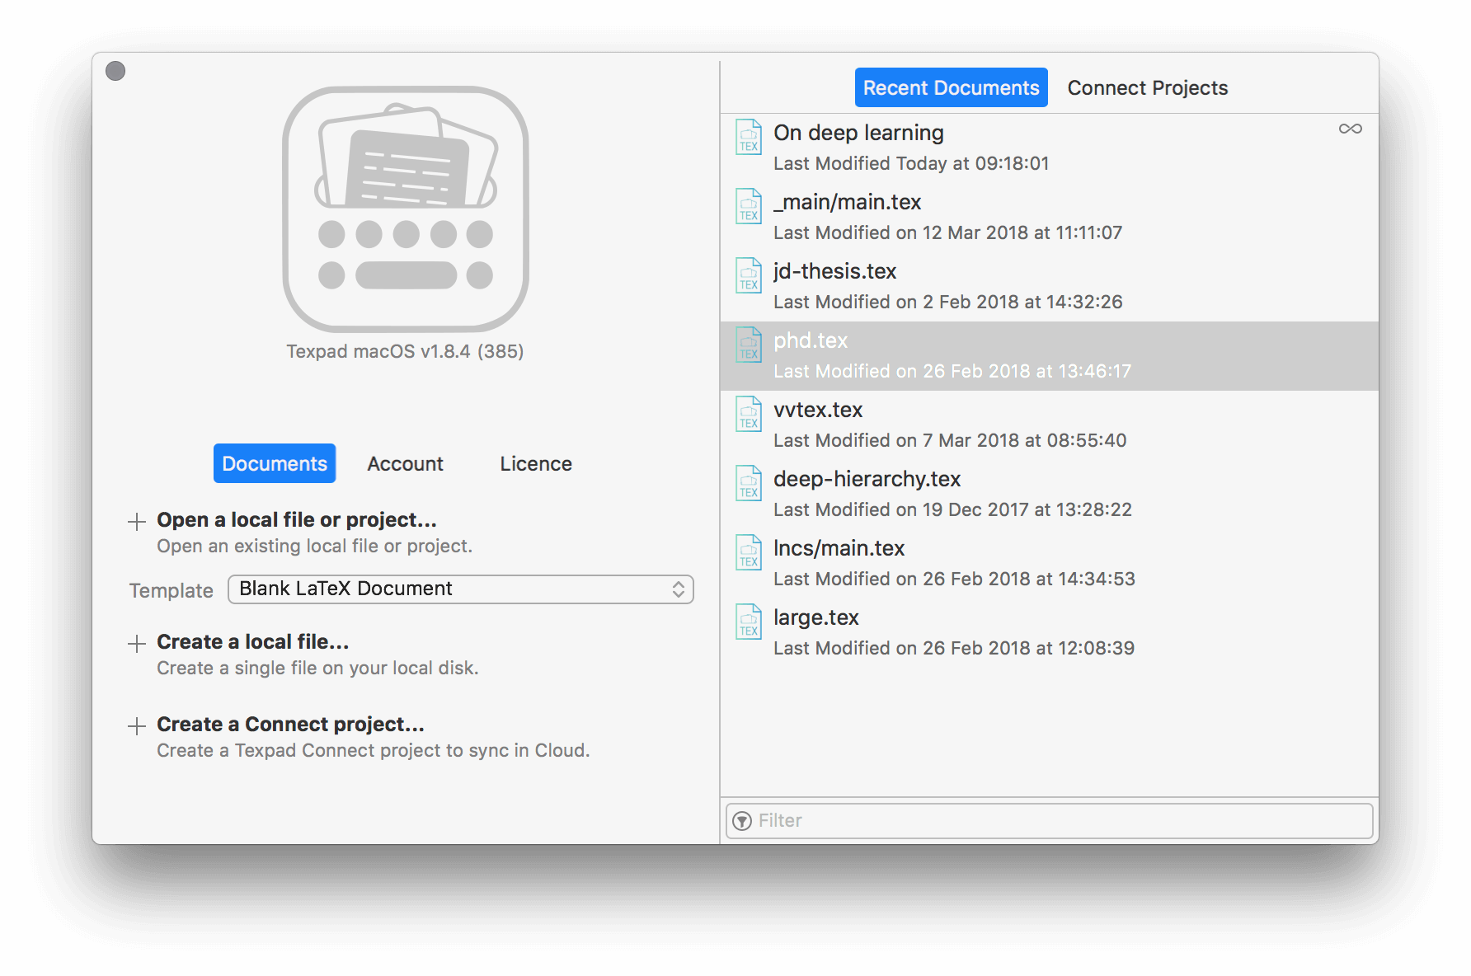Click the 'Last Modified Today at 09:18:01' line
1471x976 pixels.
tap(911, 163)
